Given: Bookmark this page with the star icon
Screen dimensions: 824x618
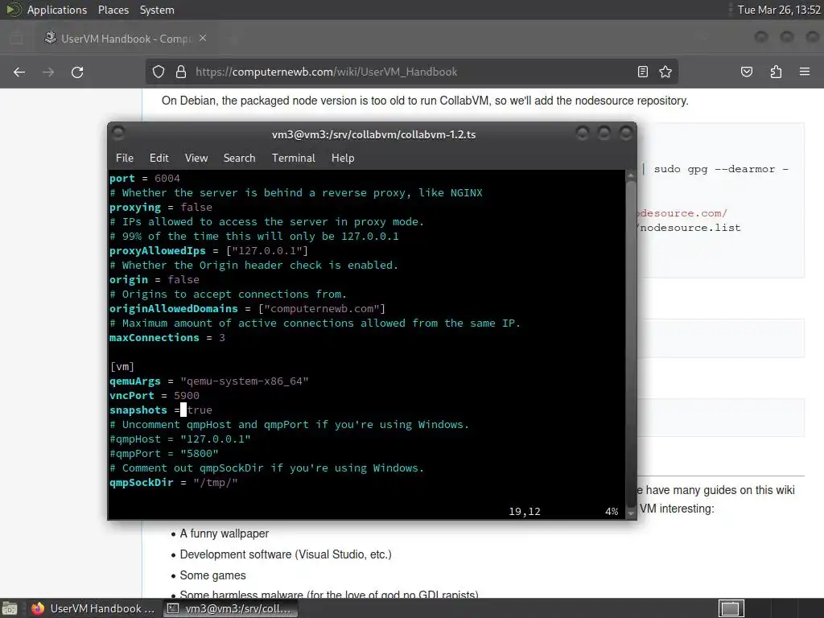Looking at the screenshot, I should coord(665,72).
